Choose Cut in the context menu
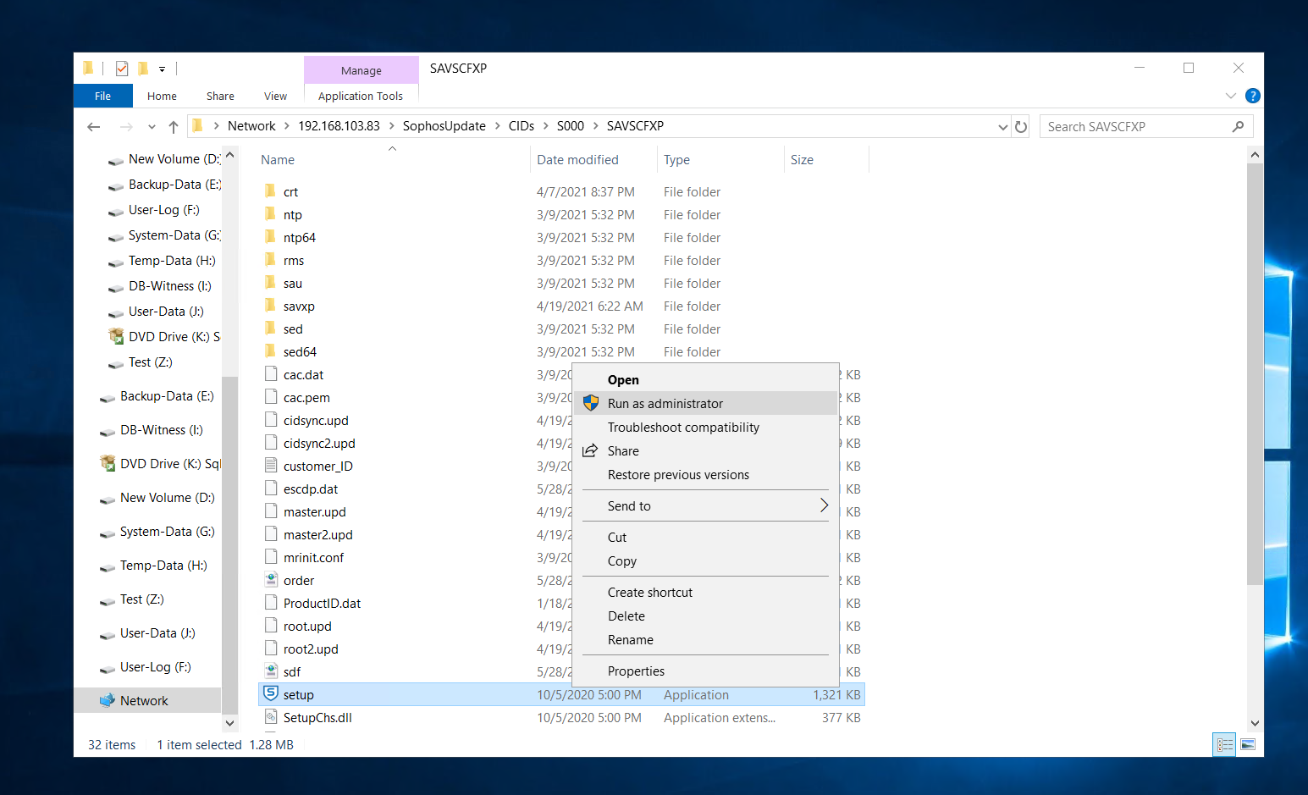This screenshot has width=1308, height=795. (x=705, y=538)
